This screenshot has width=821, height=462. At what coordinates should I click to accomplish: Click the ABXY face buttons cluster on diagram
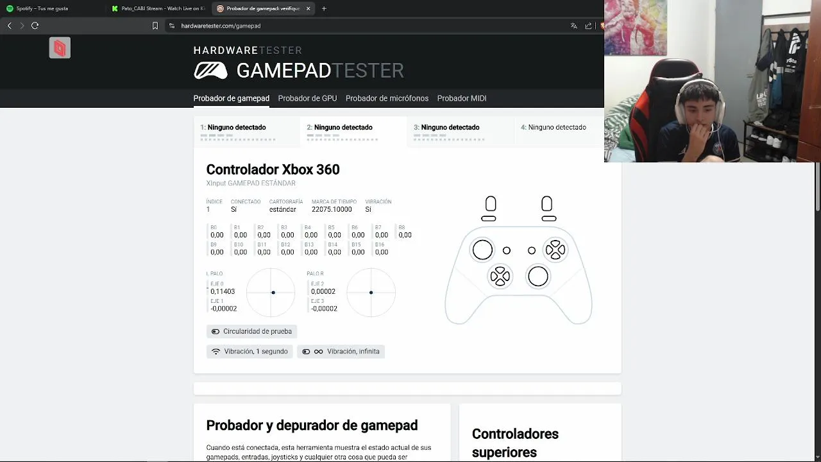pos(555,250)
